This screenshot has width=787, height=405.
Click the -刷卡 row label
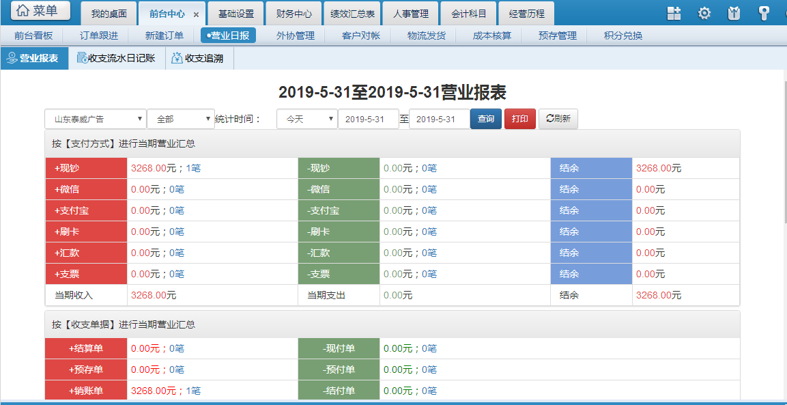pos(339,232)
